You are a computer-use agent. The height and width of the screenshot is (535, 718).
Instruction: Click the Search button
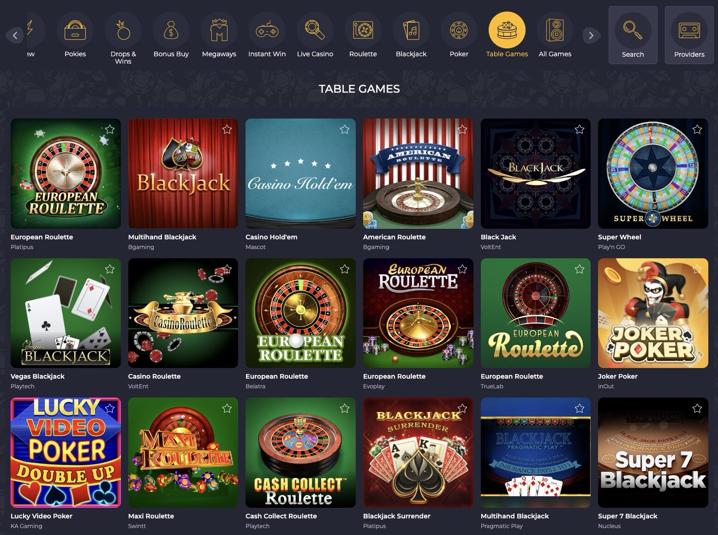[633, 36]
